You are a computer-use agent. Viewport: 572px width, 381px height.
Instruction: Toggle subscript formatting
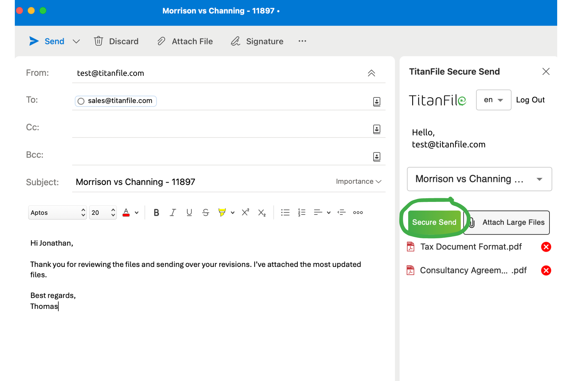pyautogui.click(x=262, y=213)
